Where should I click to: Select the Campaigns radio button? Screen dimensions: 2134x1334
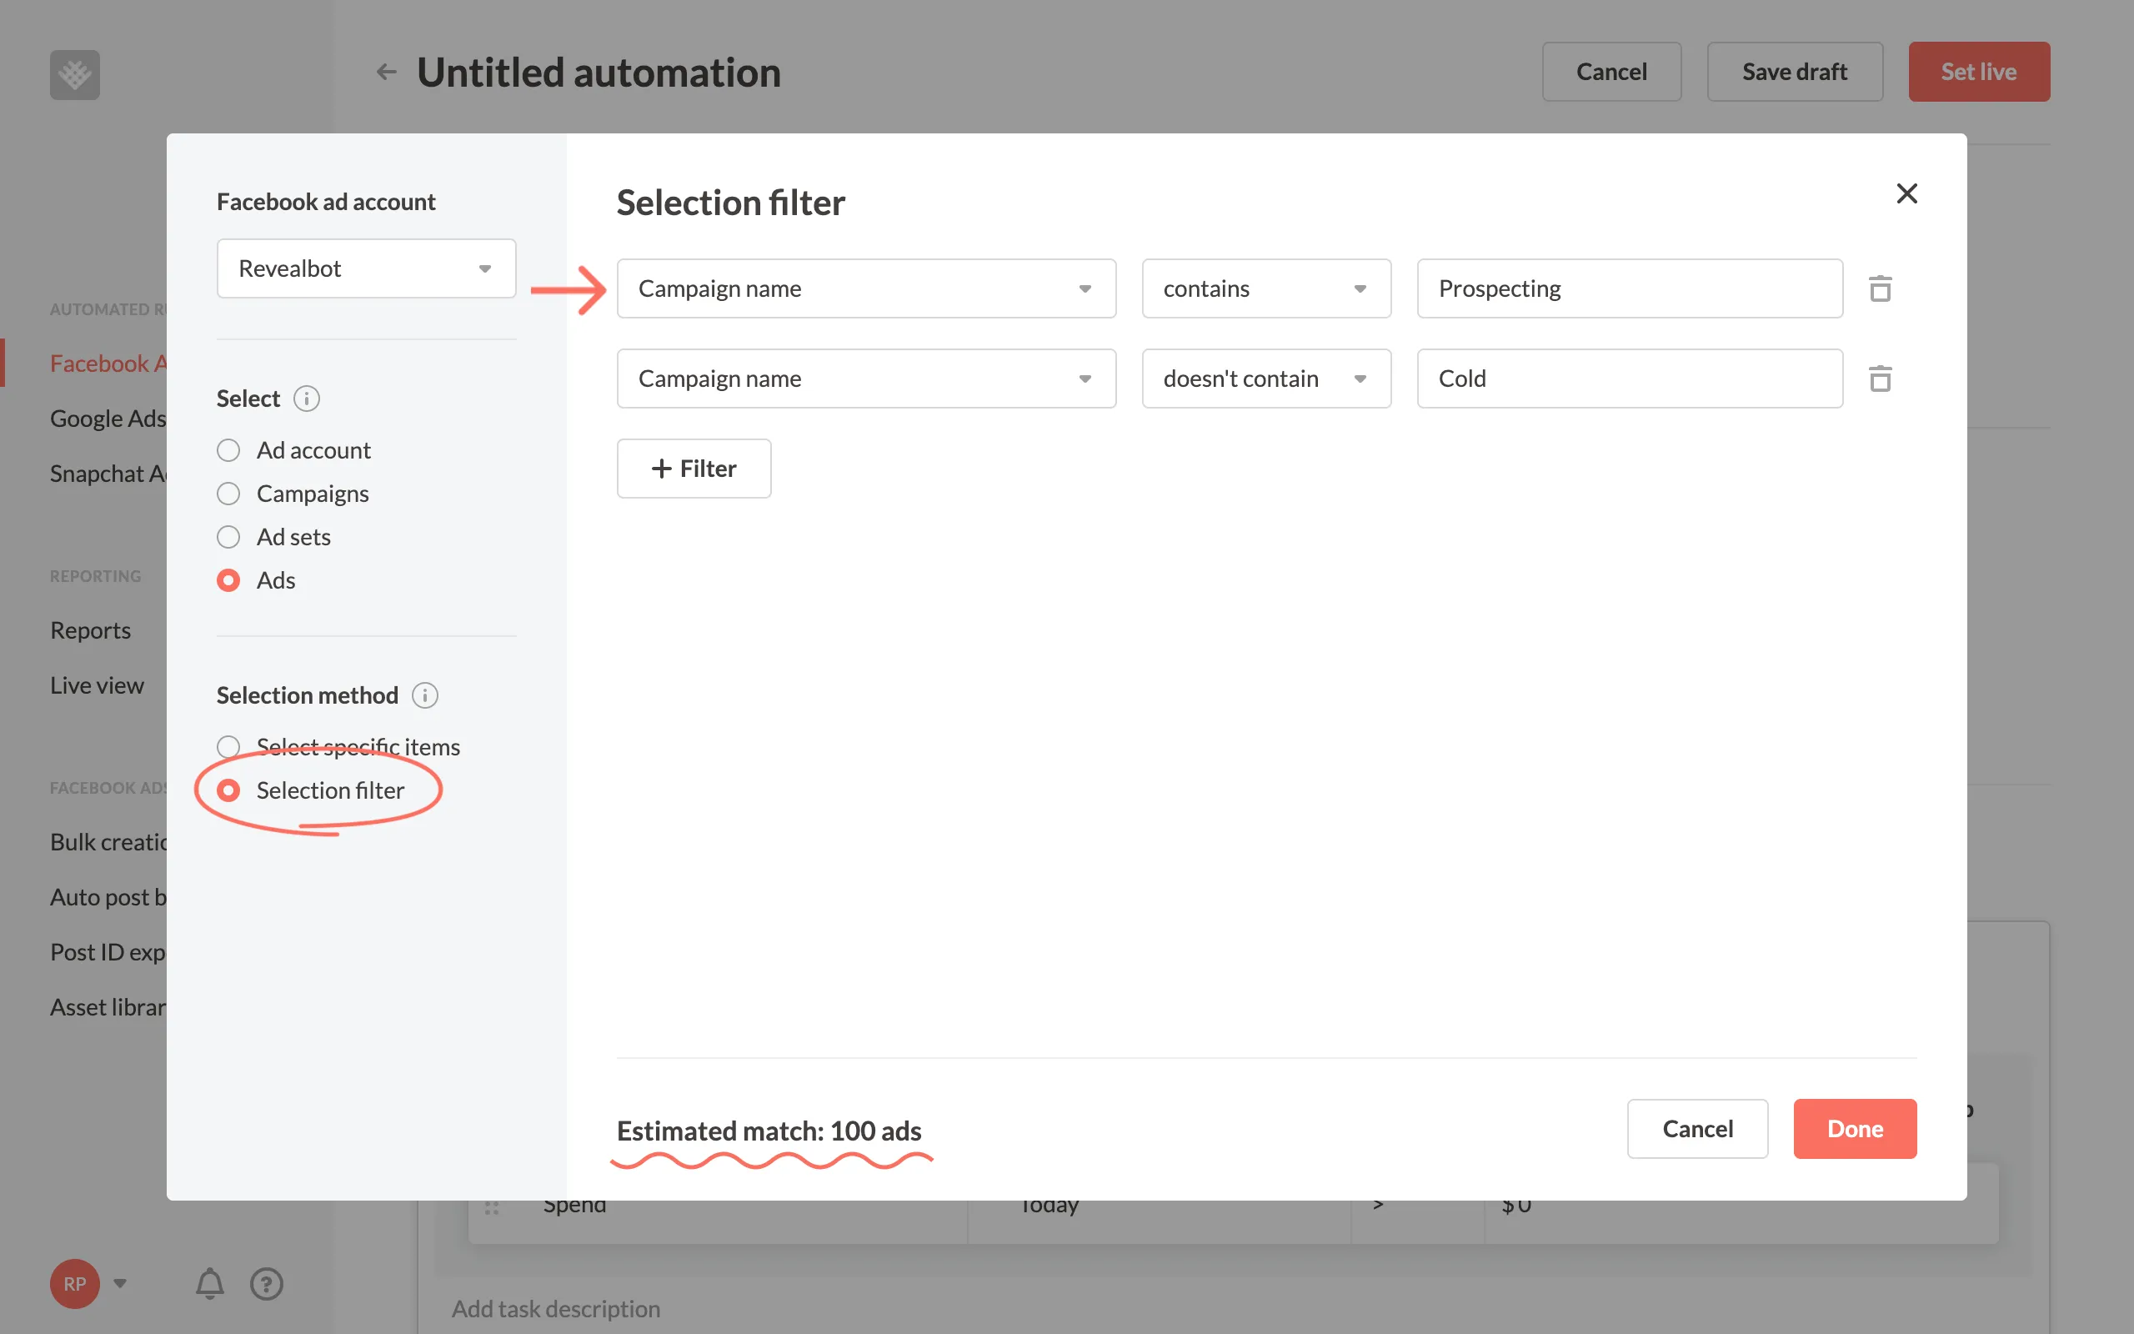point(228,494)
